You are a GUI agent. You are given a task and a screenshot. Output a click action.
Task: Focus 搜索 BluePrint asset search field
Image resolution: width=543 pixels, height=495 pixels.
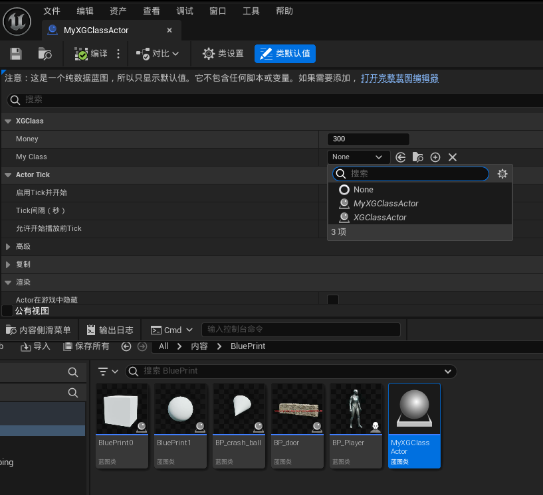[x=291, y=372]
